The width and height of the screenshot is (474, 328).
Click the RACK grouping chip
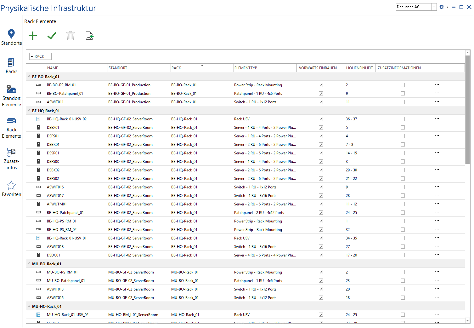pyautogui.click(x=40, y=56)
